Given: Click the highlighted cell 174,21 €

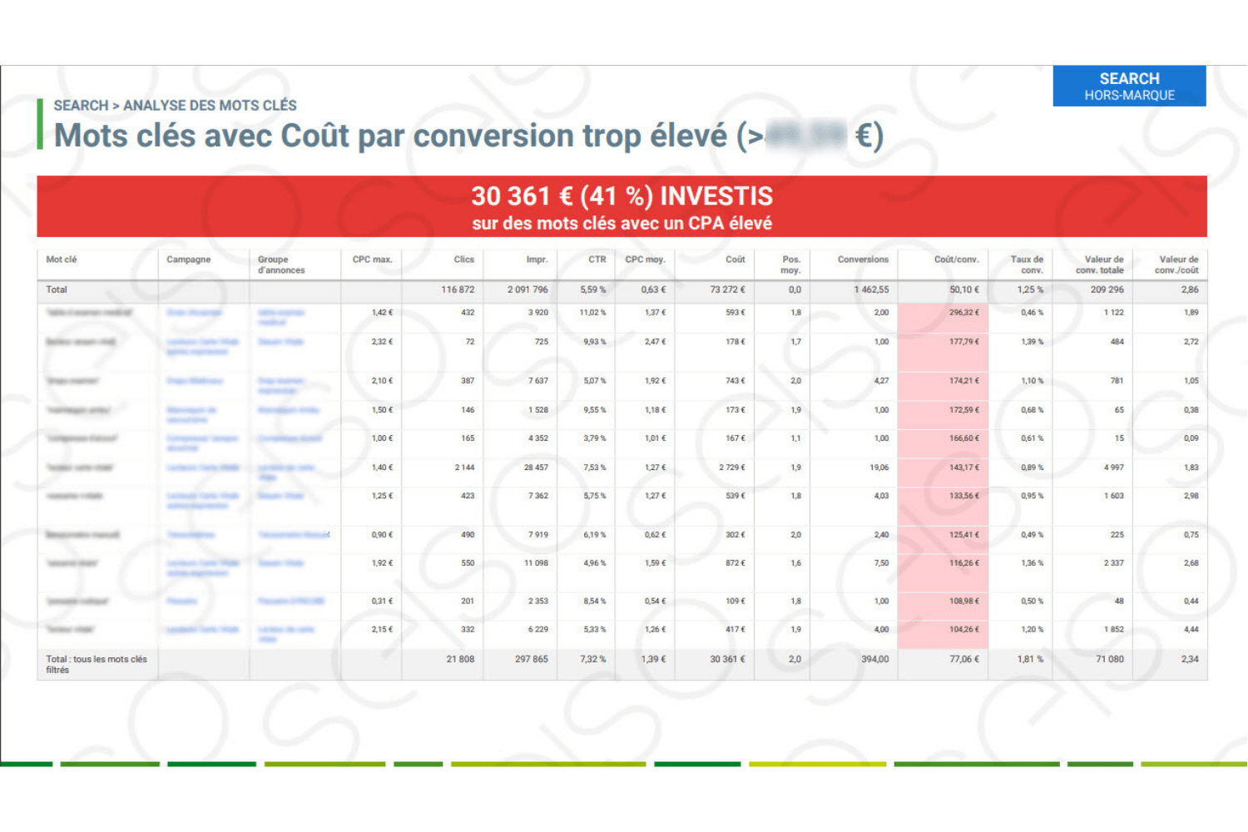Looking at the screenshot, I should coord(943,386).
